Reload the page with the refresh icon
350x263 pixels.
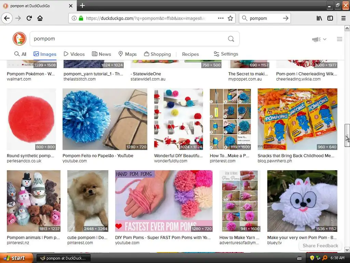point(29,18)
